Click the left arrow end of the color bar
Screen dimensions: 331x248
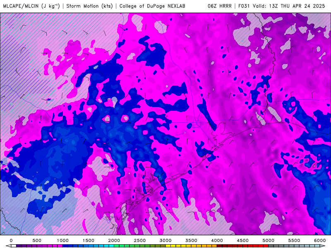click(8, 246)
